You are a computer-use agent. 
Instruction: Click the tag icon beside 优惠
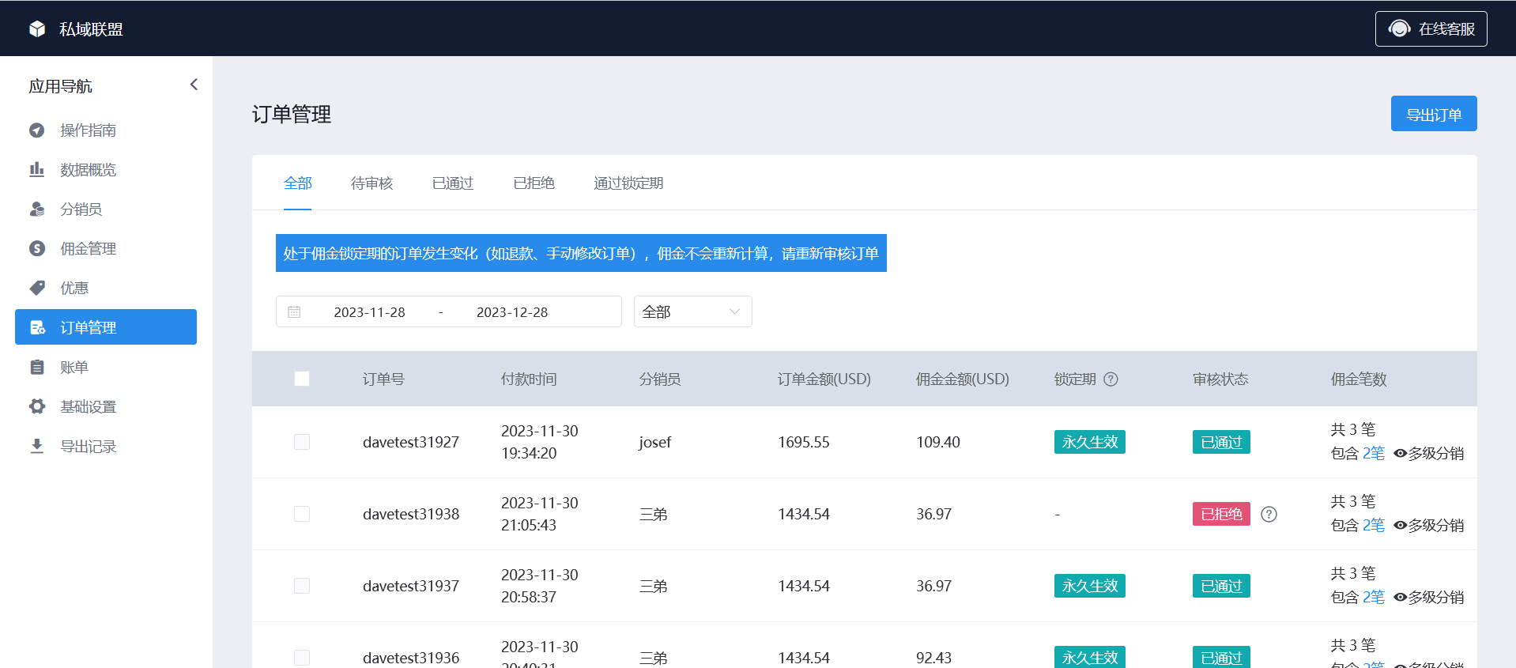click(36, 289)
